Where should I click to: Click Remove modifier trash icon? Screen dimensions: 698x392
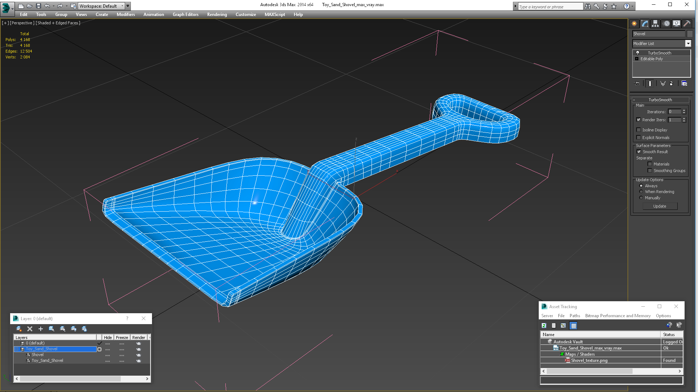click(671, 83)
